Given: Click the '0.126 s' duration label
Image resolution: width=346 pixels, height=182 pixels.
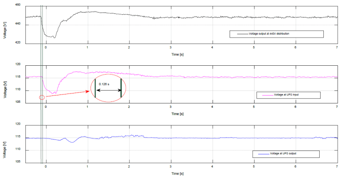Looking at the screenshot, I should [x=104, y=84].
